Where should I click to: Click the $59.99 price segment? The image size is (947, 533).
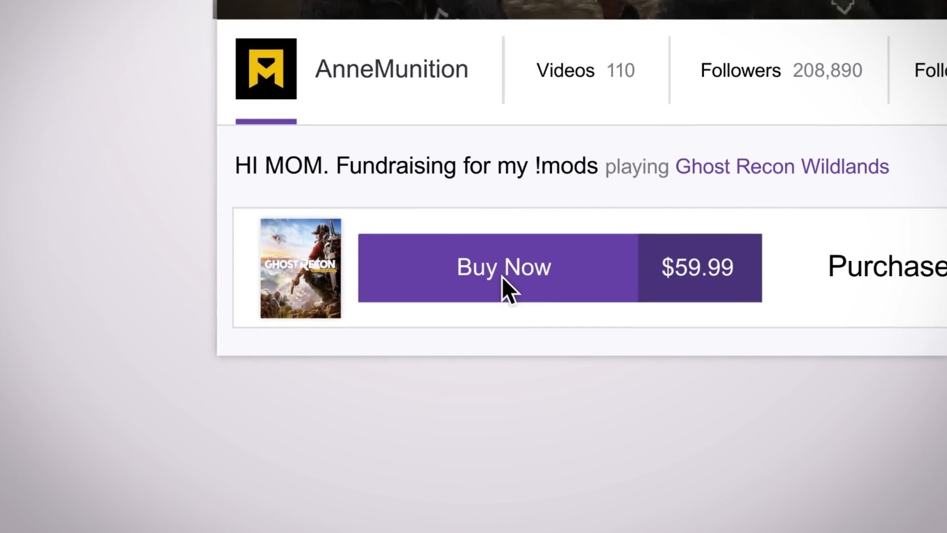700,268
